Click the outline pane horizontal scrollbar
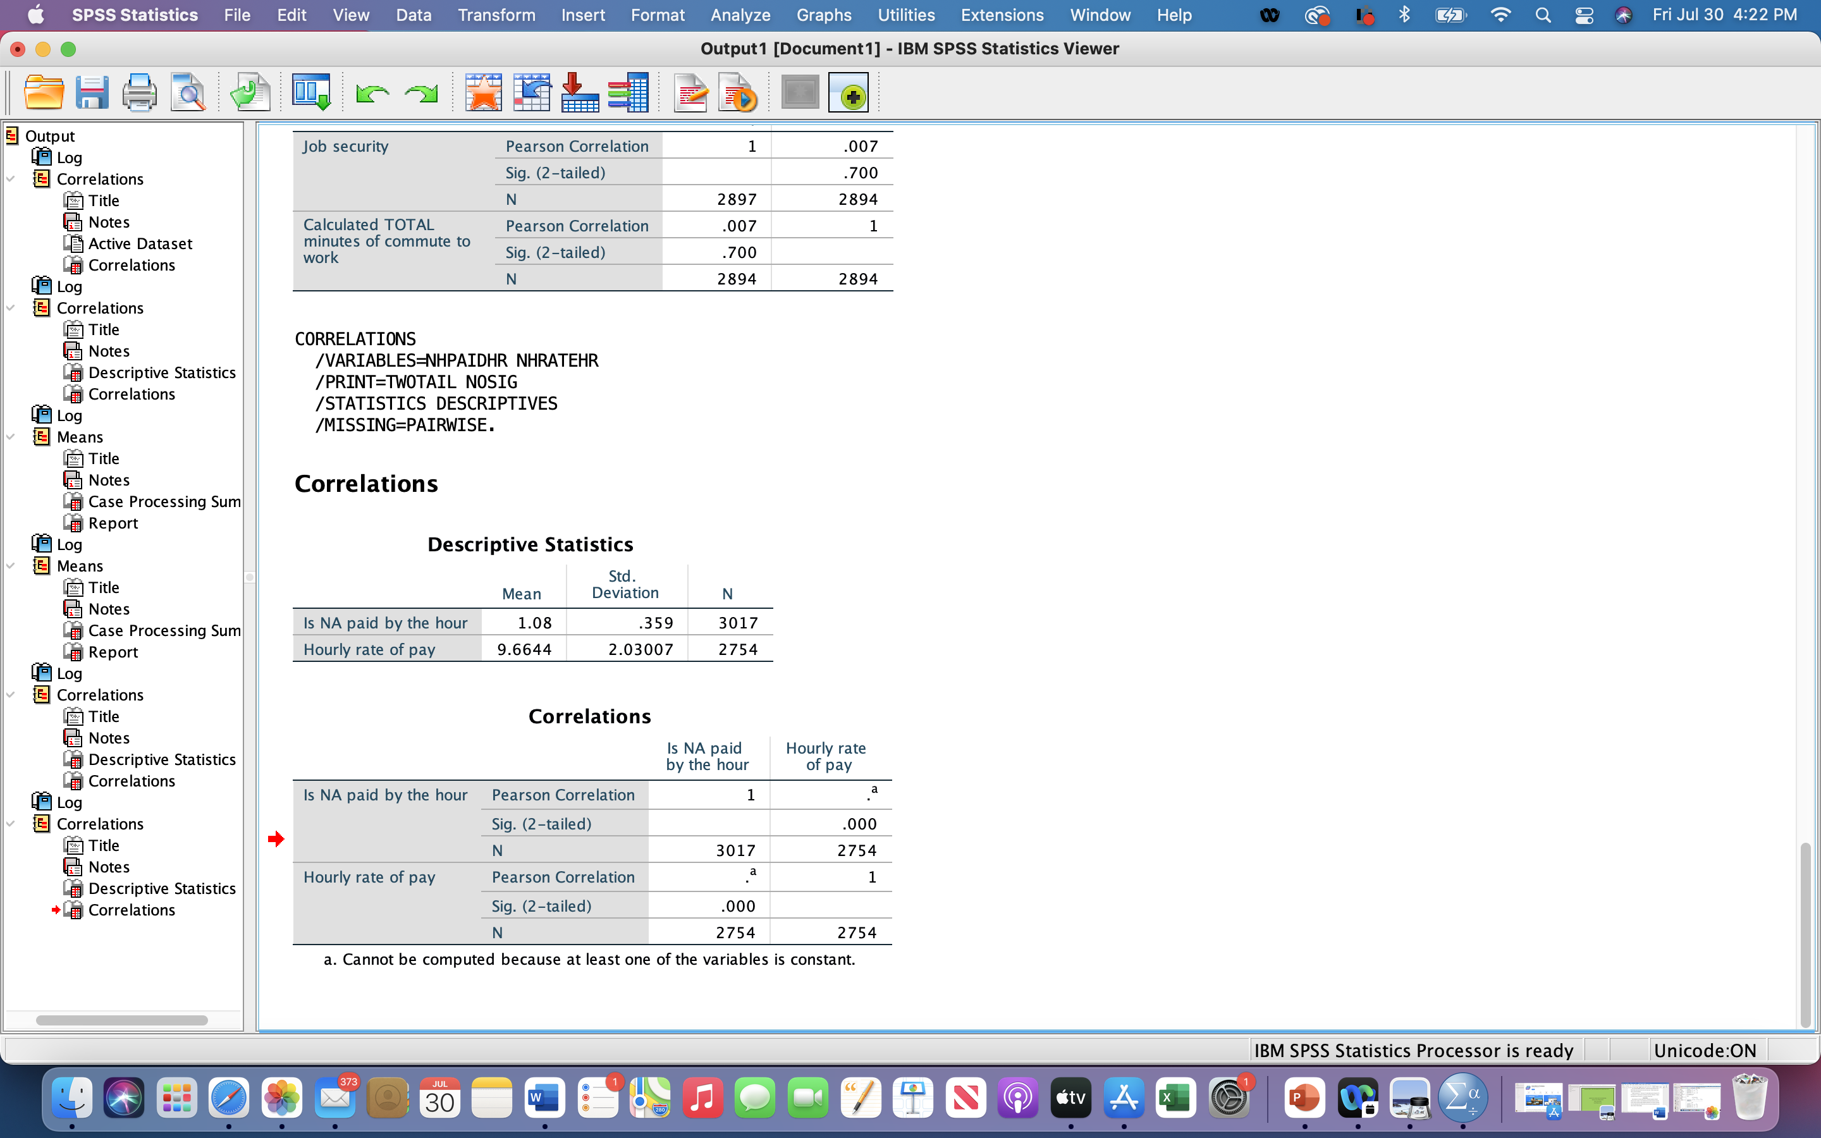This screenshot has width=1821, height=1138. pos(122,1020)
